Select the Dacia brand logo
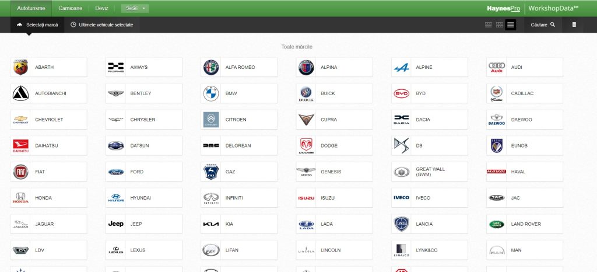Image resolution: width=597 pixels, height=272 pixels. tap(401, 120)
